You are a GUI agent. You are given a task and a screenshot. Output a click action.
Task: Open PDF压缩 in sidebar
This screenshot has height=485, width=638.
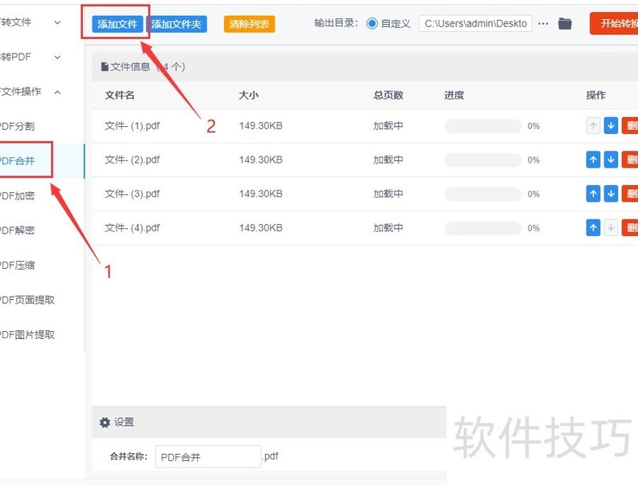(17, 266)
